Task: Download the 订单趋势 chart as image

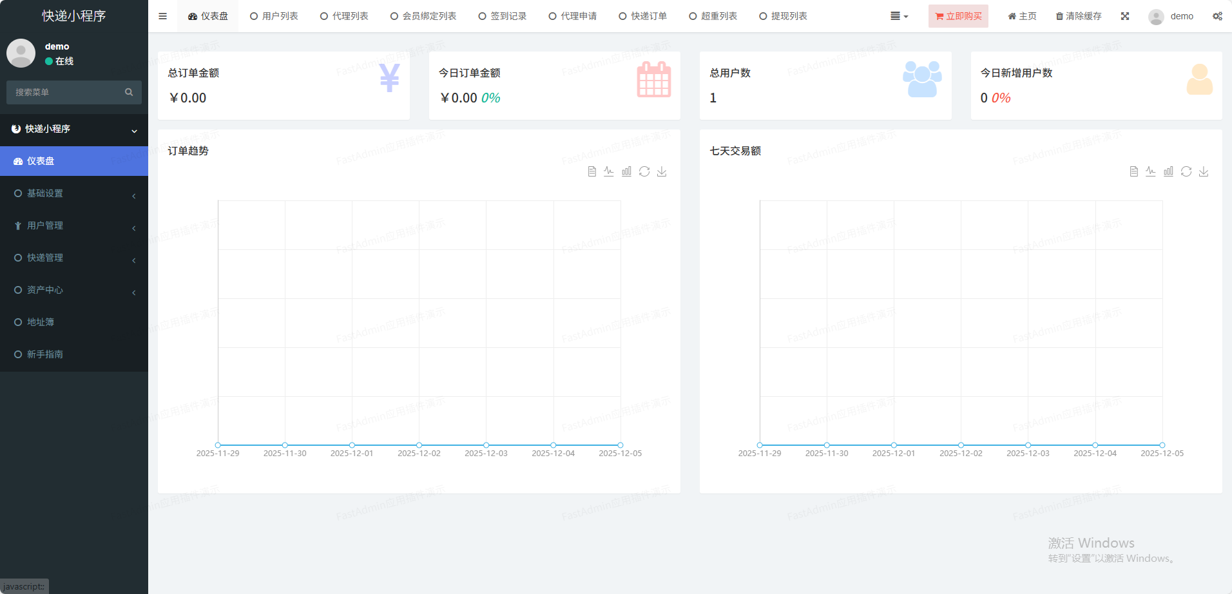Action: (662, 171)
